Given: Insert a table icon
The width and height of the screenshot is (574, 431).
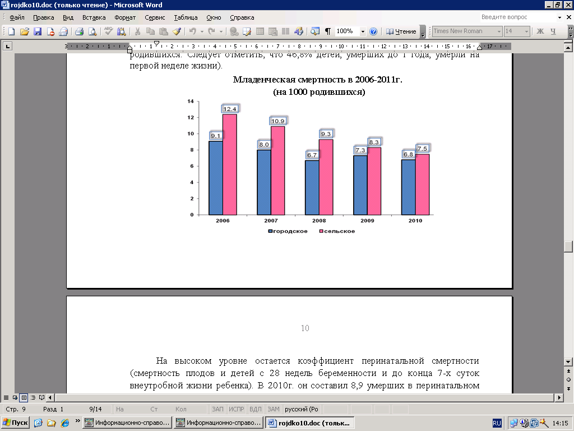Looking at the screenshot, I should click(x=260, y=31).
